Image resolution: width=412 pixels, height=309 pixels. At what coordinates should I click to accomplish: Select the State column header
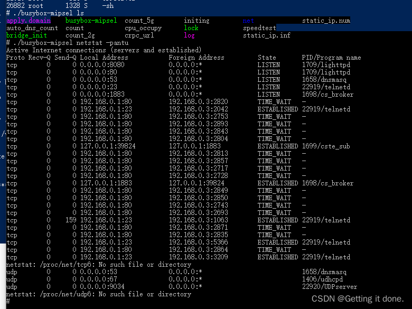[267, 58]
